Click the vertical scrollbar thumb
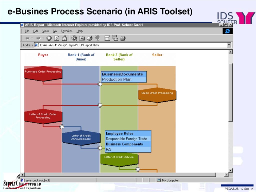 point(230,92)
